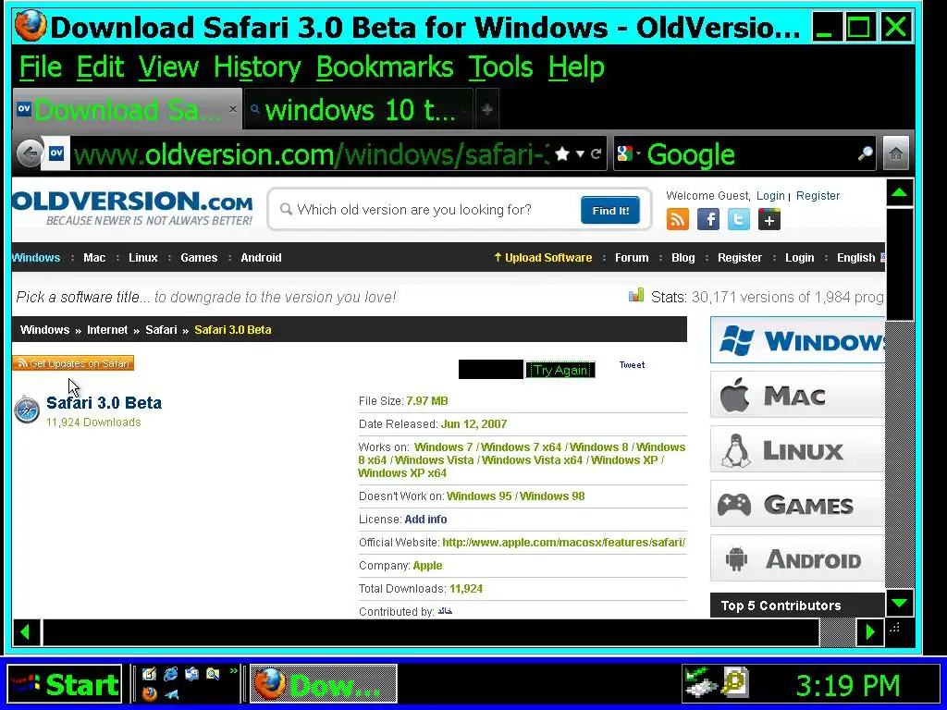Click the Start button
947x710 pixels.
click(65, 685)
